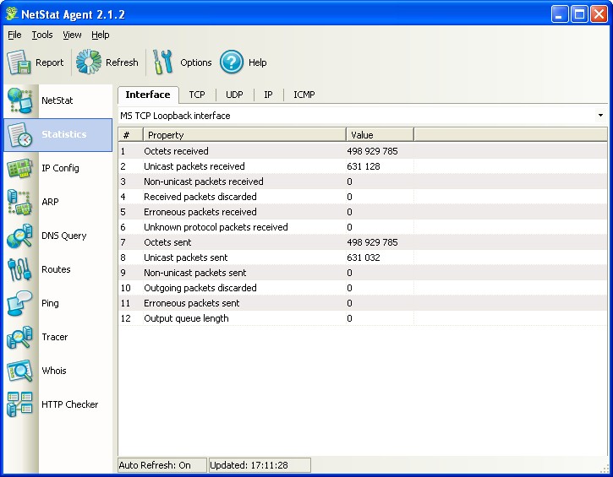
Task: Click the blue Help question-mark icon
Action: [232, 62]
